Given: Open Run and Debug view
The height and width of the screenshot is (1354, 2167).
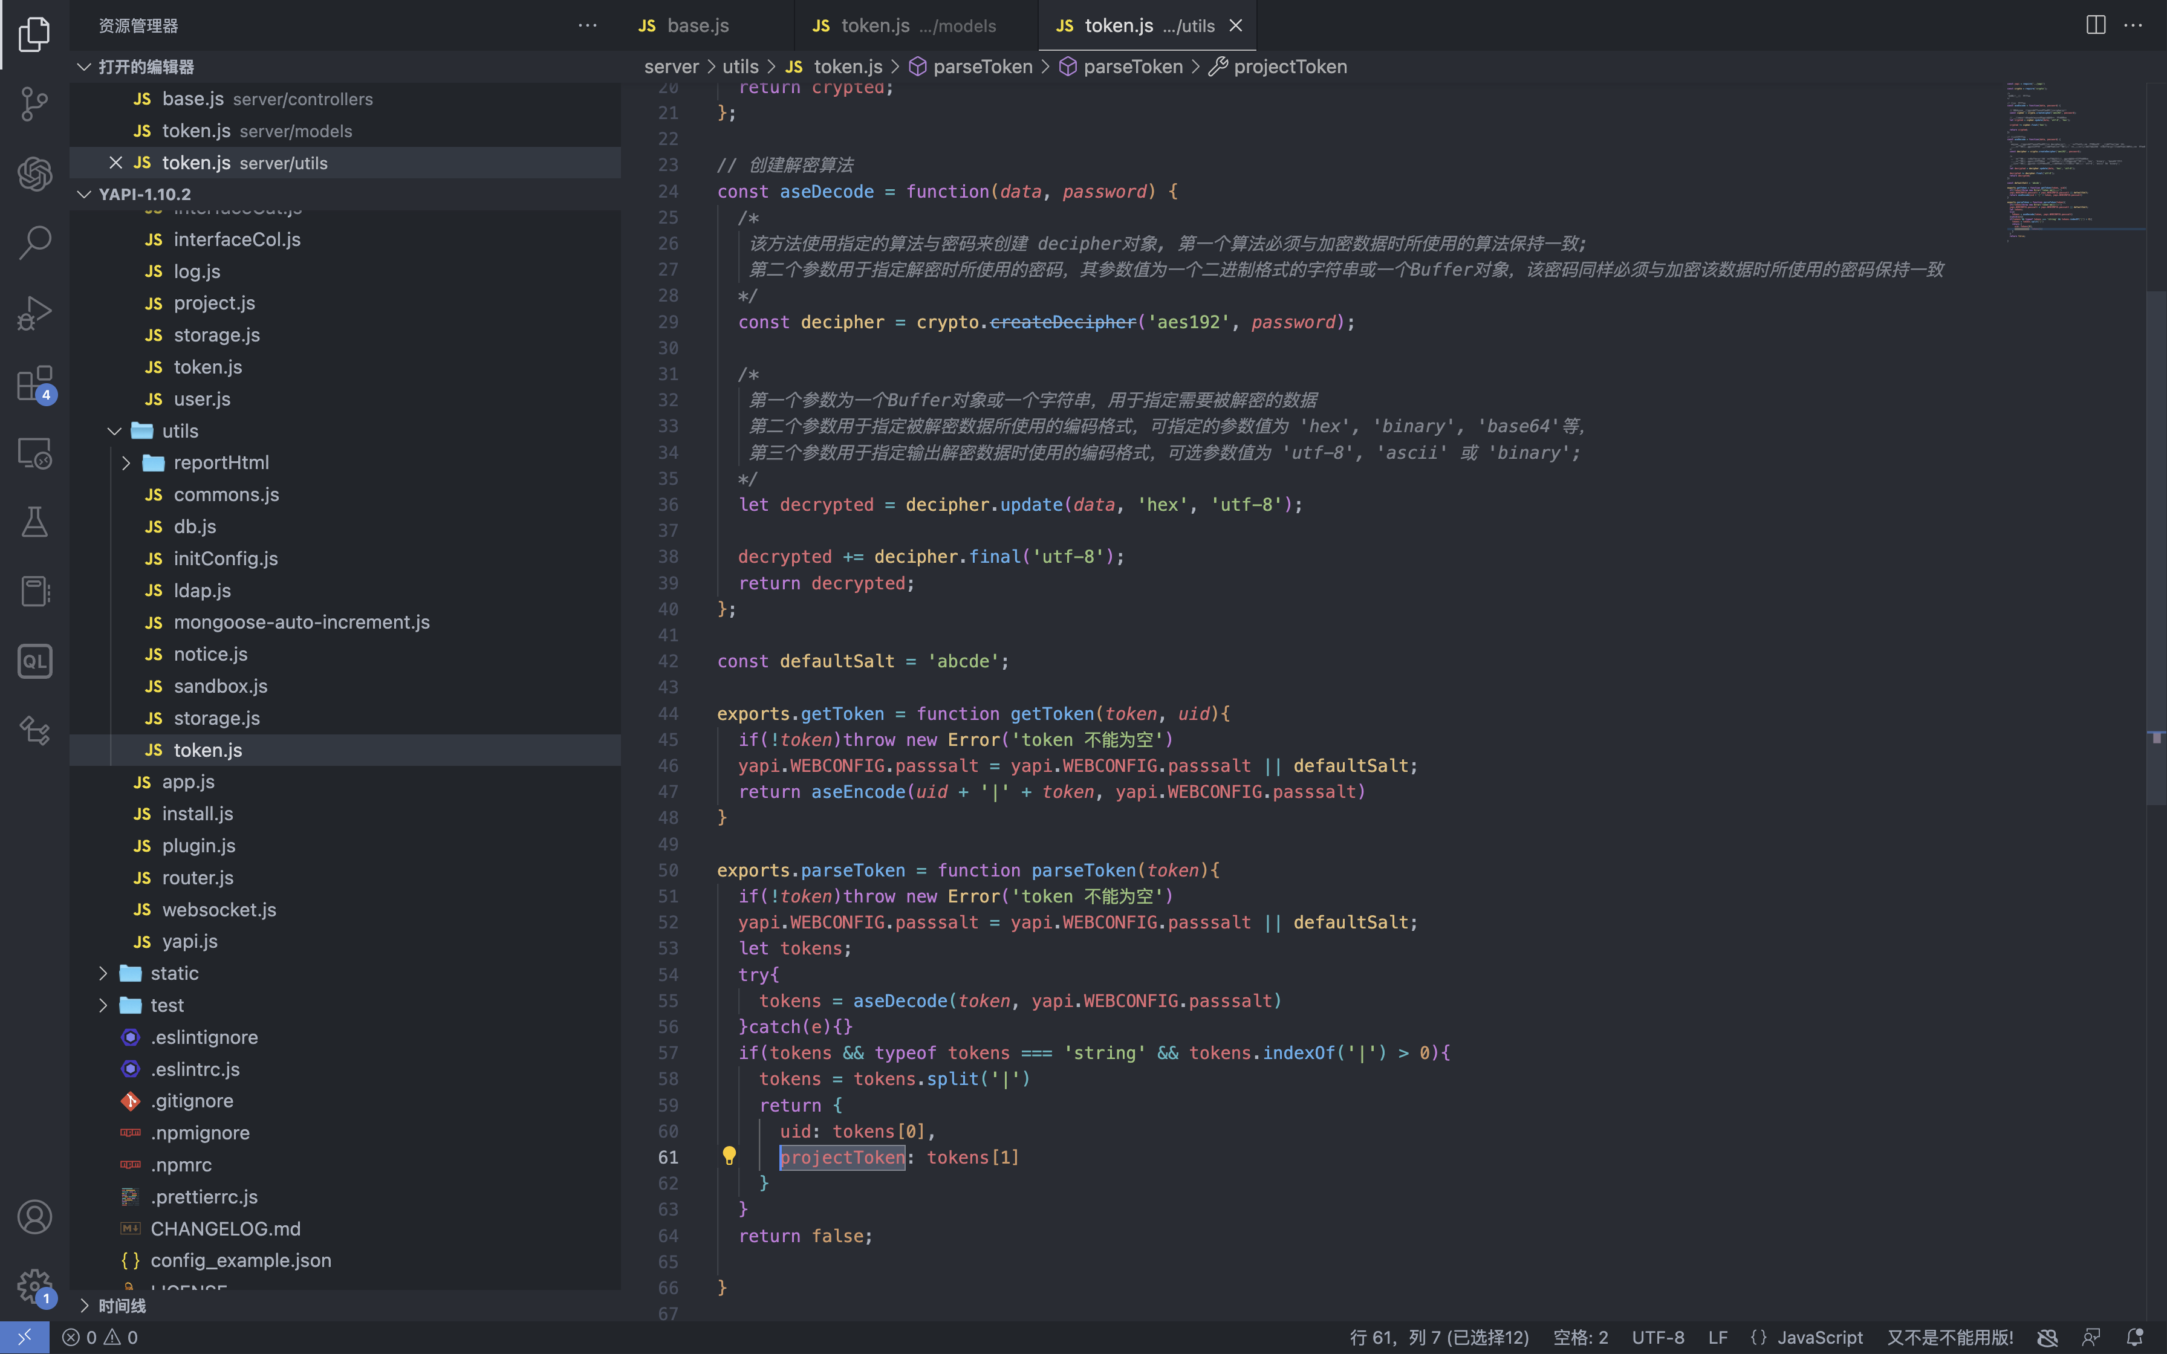Looking at the screenshot, I should tap(34, 313).
